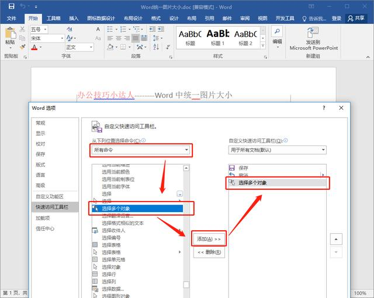Click the Copy icon in the clipboard group
The width and height of the screenshot is (374, 298).
click(x=22, y=38)
